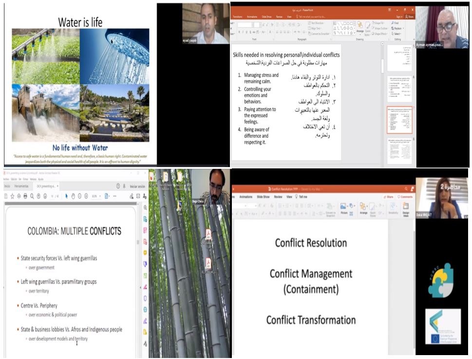Open the upper PDF file icon on the bamboo desktop

(208, 234)
